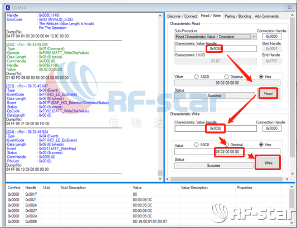Open the Sub-Procedure dropdown
The height and width of the screenshot is (228, 297).
point(254,37)
